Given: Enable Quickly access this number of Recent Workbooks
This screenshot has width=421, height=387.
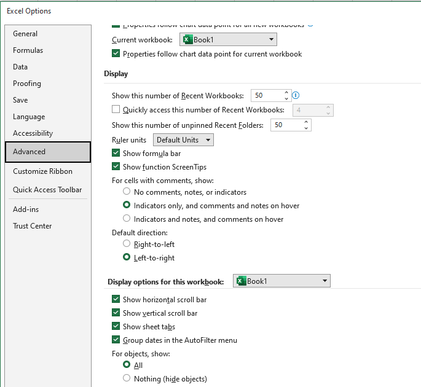Looking at the screenshot, I should coord(116,109).
